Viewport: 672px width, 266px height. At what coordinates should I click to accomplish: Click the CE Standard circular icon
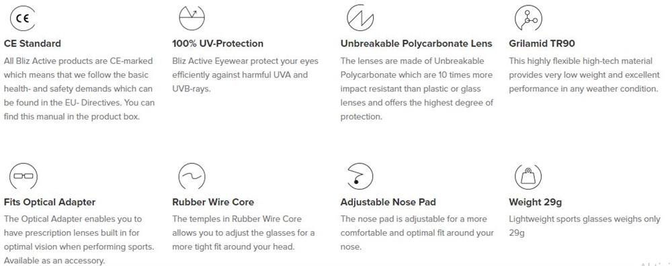click(x=23, y=17)
